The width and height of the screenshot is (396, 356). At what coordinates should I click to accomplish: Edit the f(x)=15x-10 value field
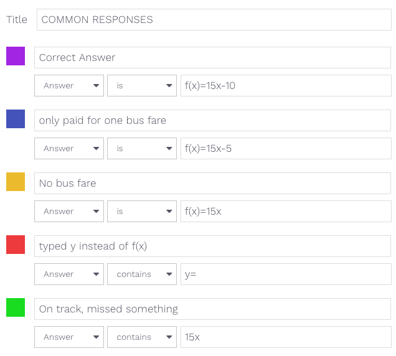286,86
